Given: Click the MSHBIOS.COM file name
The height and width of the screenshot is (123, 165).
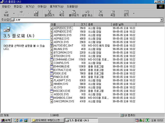Looking at the screenshot, I should [x=63, y=98].
